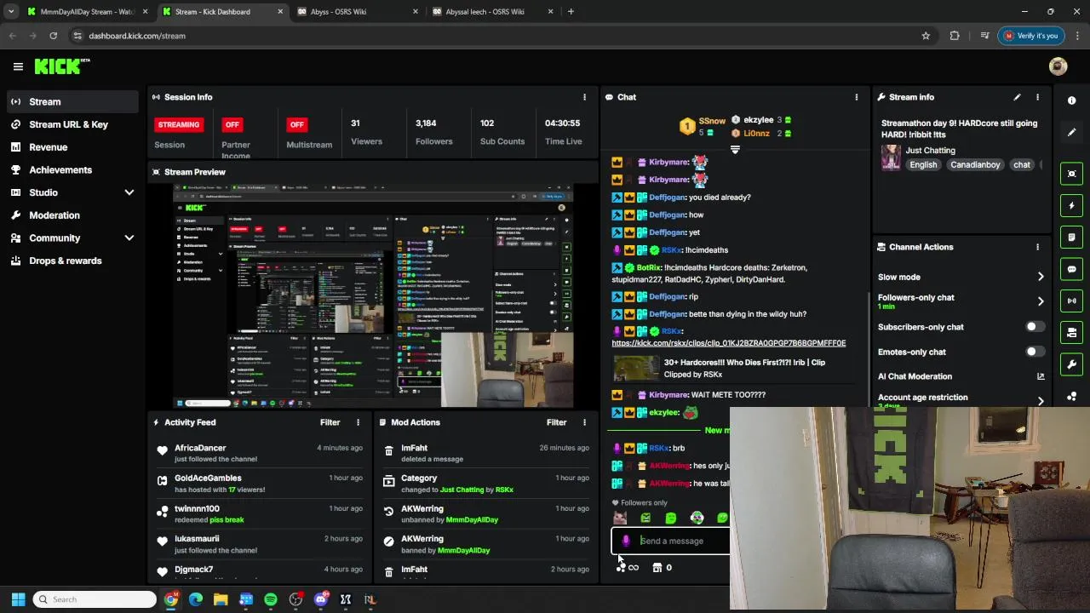Select Stream in the sidebar
Image resolution: width=1090 pixels, height=613 pixels.
(x=72, y=101)
